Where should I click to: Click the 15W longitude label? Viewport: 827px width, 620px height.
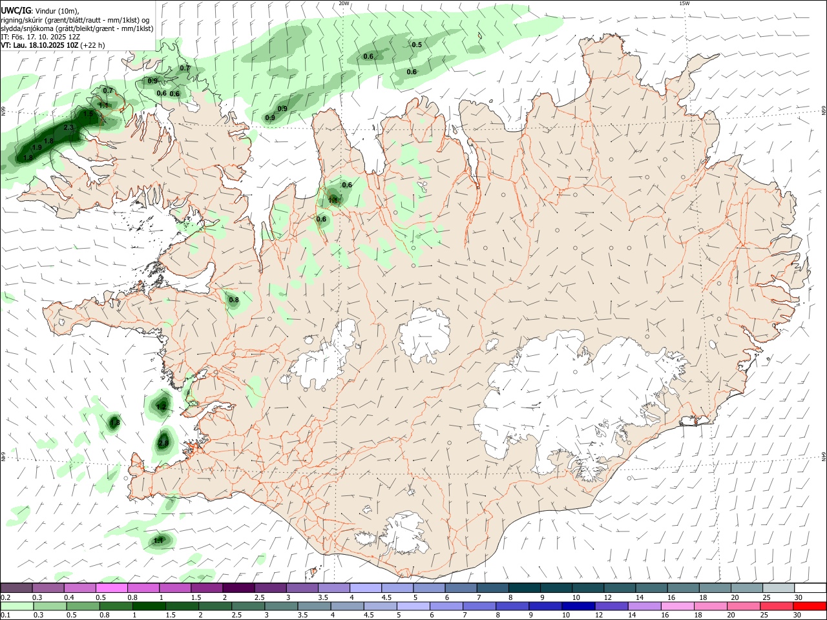685,3
